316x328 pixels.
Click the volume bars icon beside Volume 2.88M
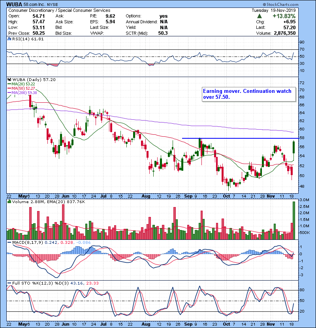pos(9,202)
